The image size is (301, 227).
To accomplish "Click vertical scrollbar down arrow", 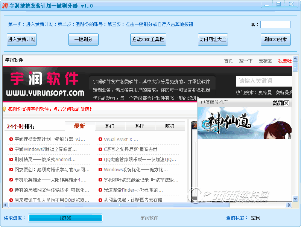I will (295, 198).
